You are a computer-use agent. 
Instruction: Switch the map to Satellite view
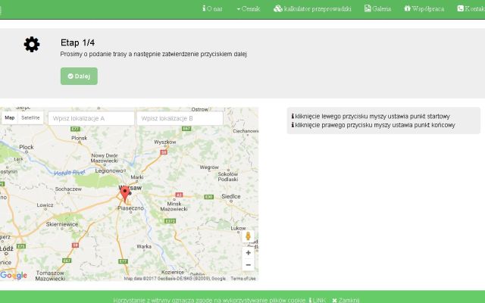point(30,118)
